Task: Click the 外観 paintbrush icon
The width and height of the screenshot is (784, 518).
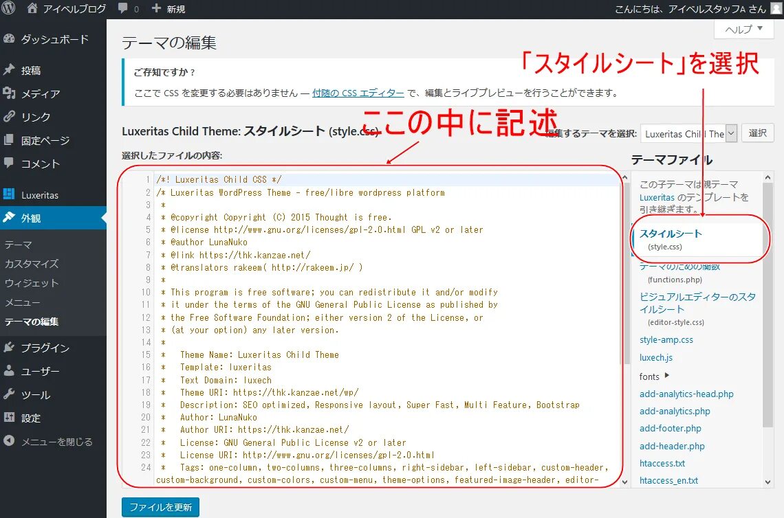Action: point(9,217)
